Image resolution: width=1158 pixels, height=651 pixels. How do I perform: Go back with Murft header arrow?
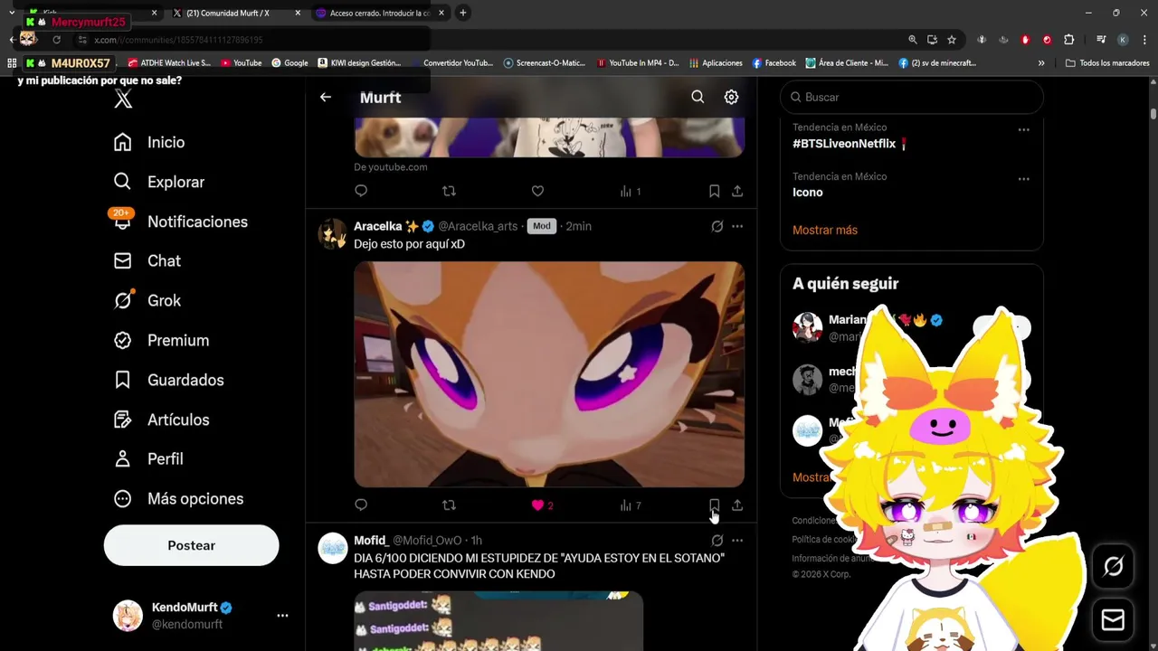click(326, 97)
